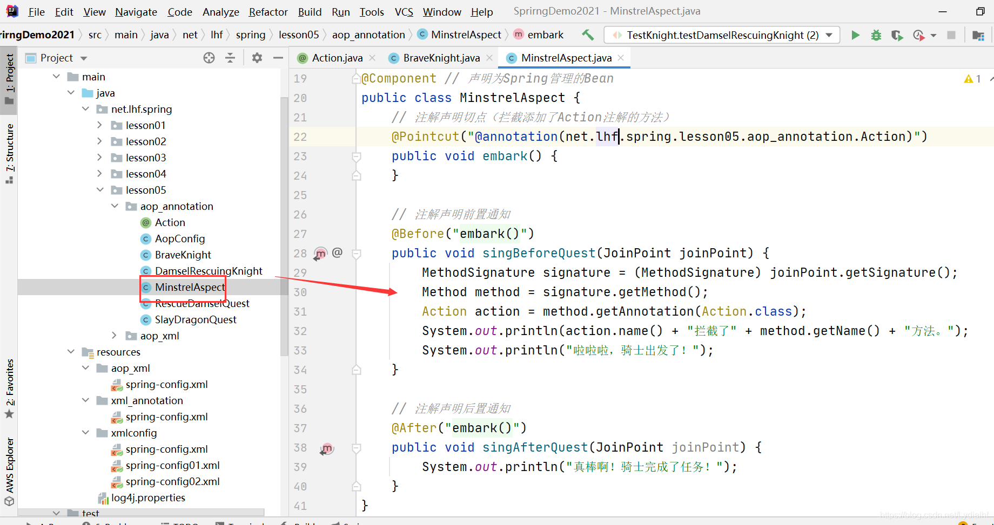
Task: Select DamselRescuingKnight class in tree
Action: 209,271
